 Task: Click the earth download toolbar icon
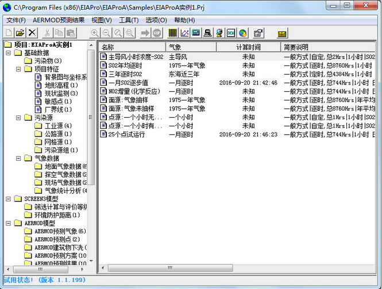tap(242, 33)
